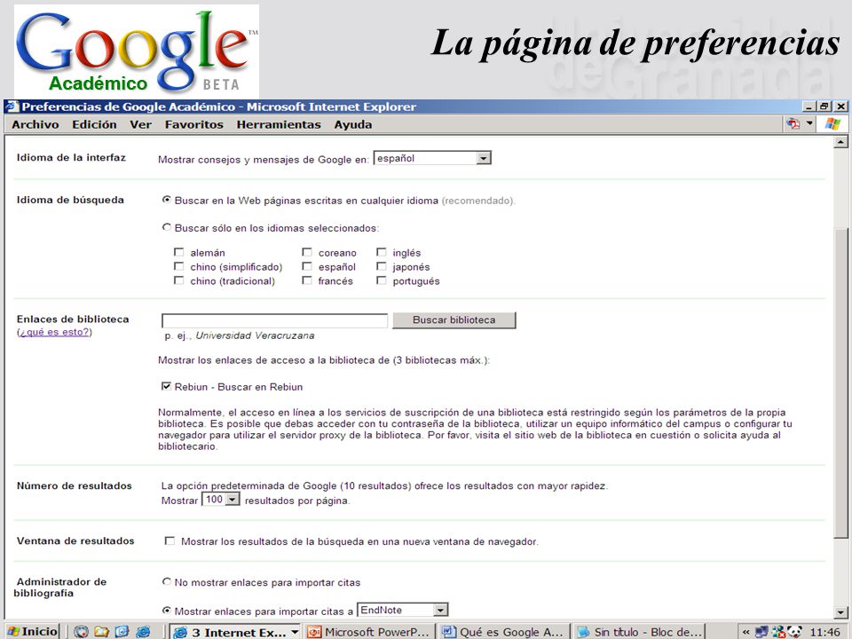This screenshot has width=852, height=639.
Task: Open the interface language dropdown showing español
Action: [x=432, y=158]
